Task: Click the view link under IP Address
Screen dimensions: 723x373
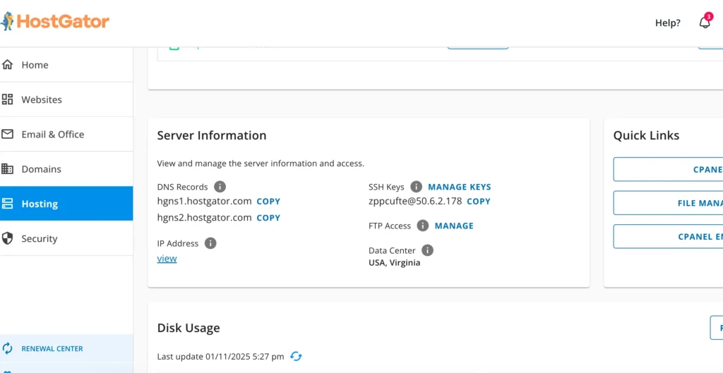Action: (x=167, y=259)
